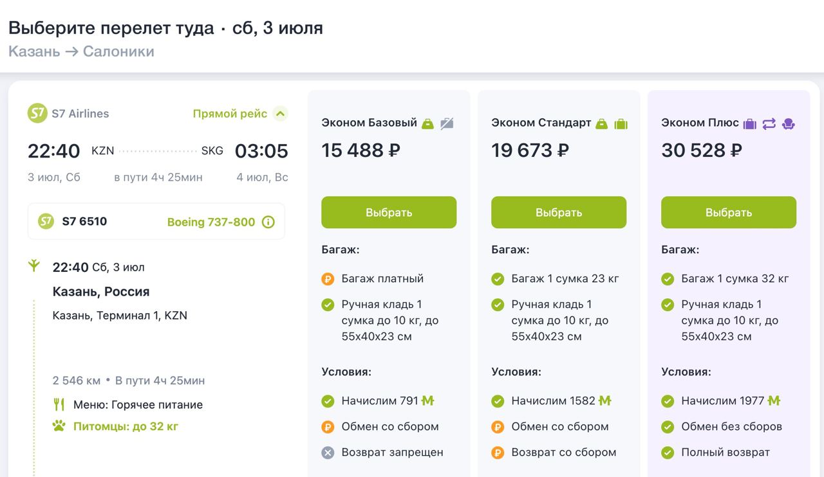The height and width of the screenshot is (477, 824).
Task: Click the miles icon next to Начислим 1977
Action: (x=774, y=401)
